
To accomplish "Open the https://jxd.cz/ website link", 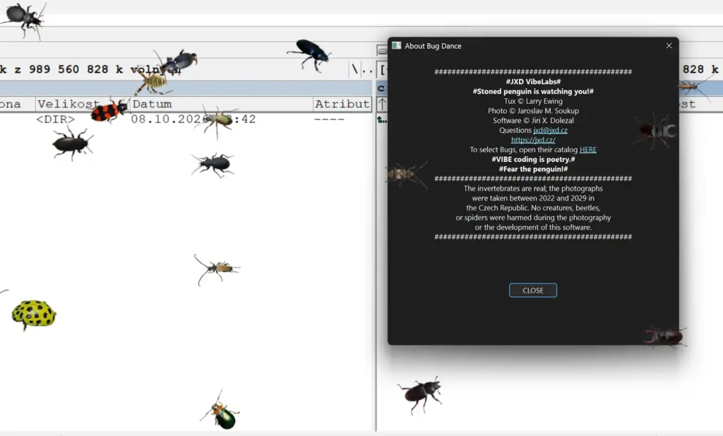I will [x=533, y=140].
